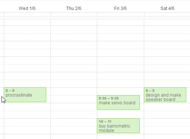Open the make servo board event
The width and height of the screenshot is (190, 139).
coord(118,102)
